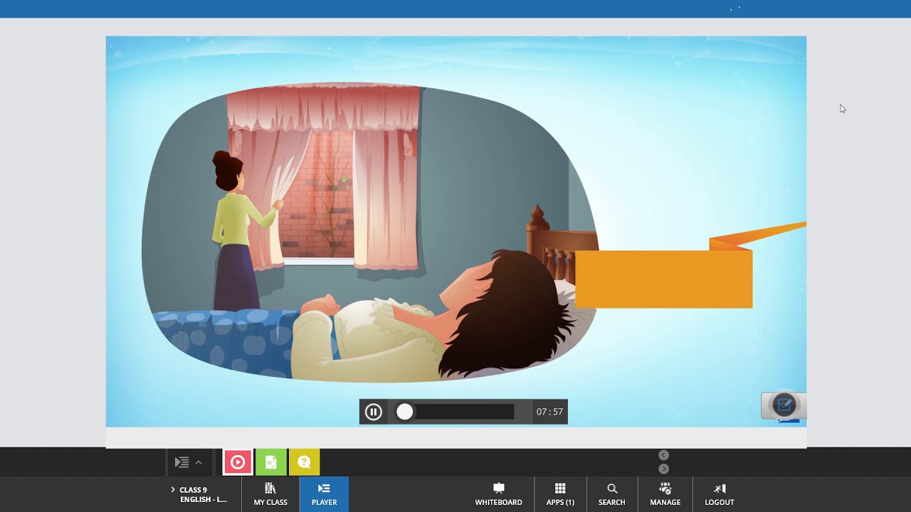Open the green document notes icon
The width and height of the screenshot is (911, 512).
[x=271, y=462]
